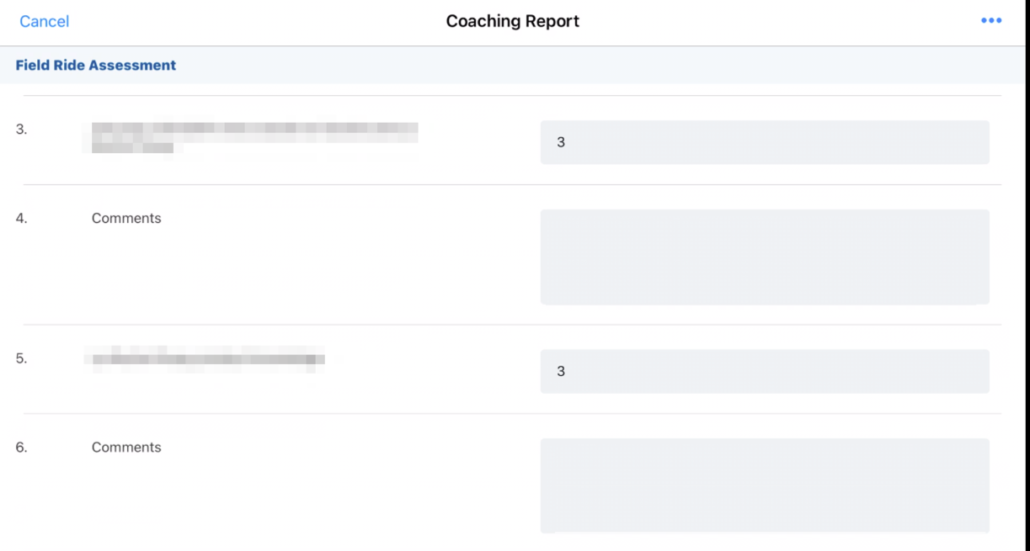The width and height of the screenshot is (1030, 551).
Task: Click the item number "4."
Action: 21,218
